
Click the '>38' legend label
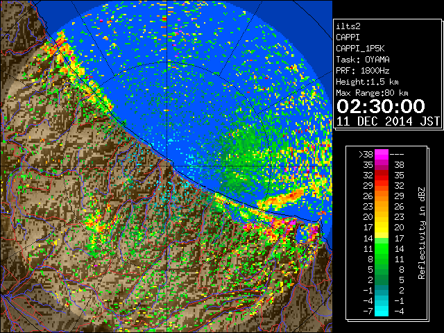point(366,155)
